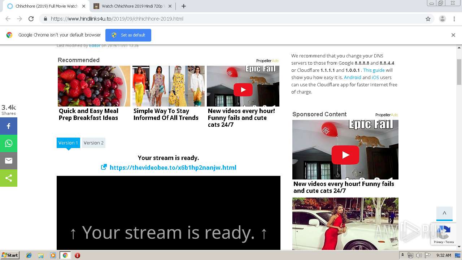Open the green share options button
This screenshot has width=462, height=260.
pos(9,178)
